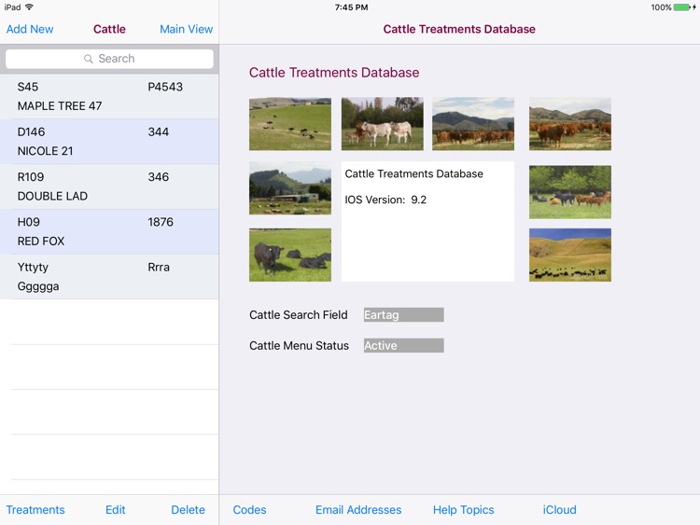Tap the brown herd with cloudy mountains thumbnail
The width and height of the screenshot is (700, 525).
[x=473, y=124]
